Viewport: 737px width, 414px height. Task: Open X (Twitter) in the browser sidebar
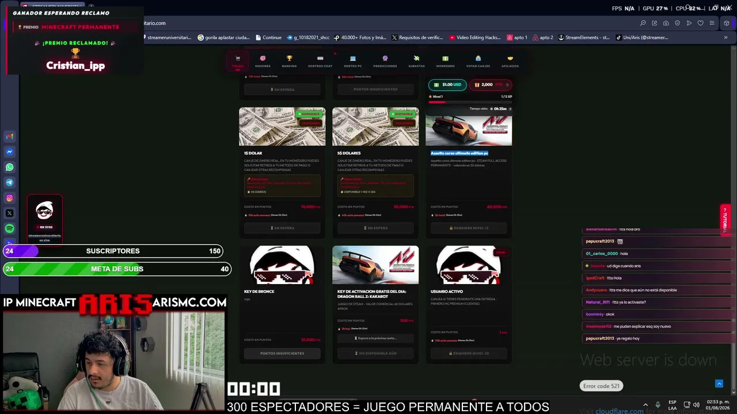tap(9, 213)
